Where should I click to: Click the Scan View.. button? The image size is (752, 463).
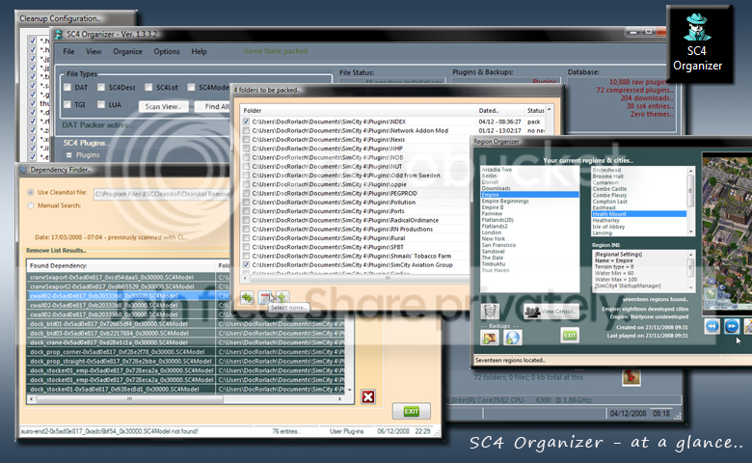tap(163, 106)
